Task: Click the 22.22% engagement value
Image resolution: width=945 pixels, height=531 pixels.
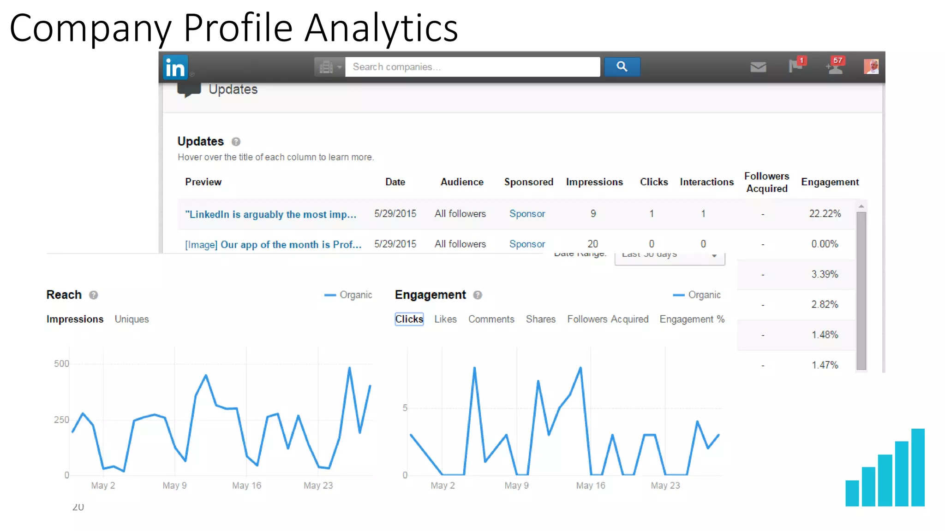Action: (x=825, y=214)
